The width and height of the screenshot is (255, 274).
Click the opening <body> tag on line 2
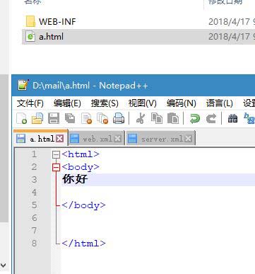click(81, 167)
